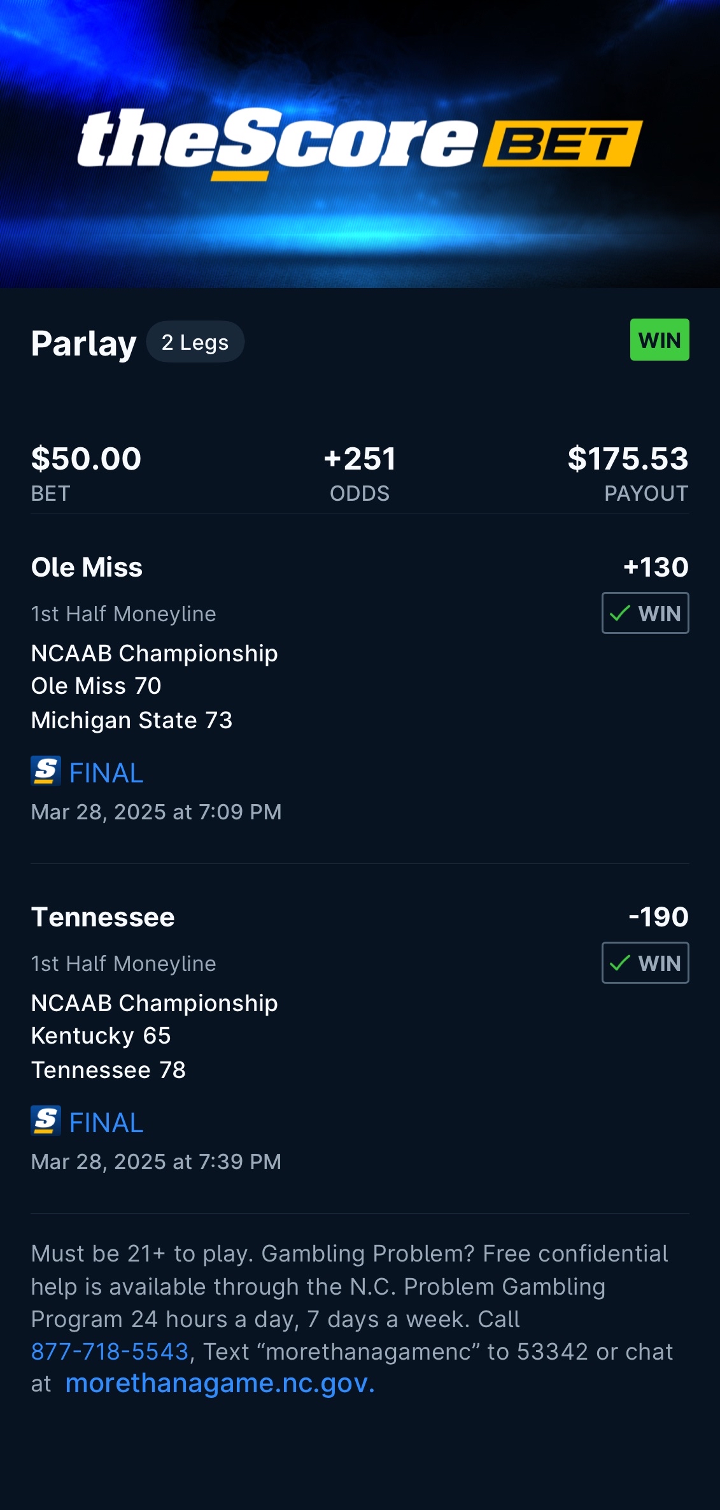720x1510 pixels.
Task: Select the Tennessee leg title
Action: coord(102,917)
